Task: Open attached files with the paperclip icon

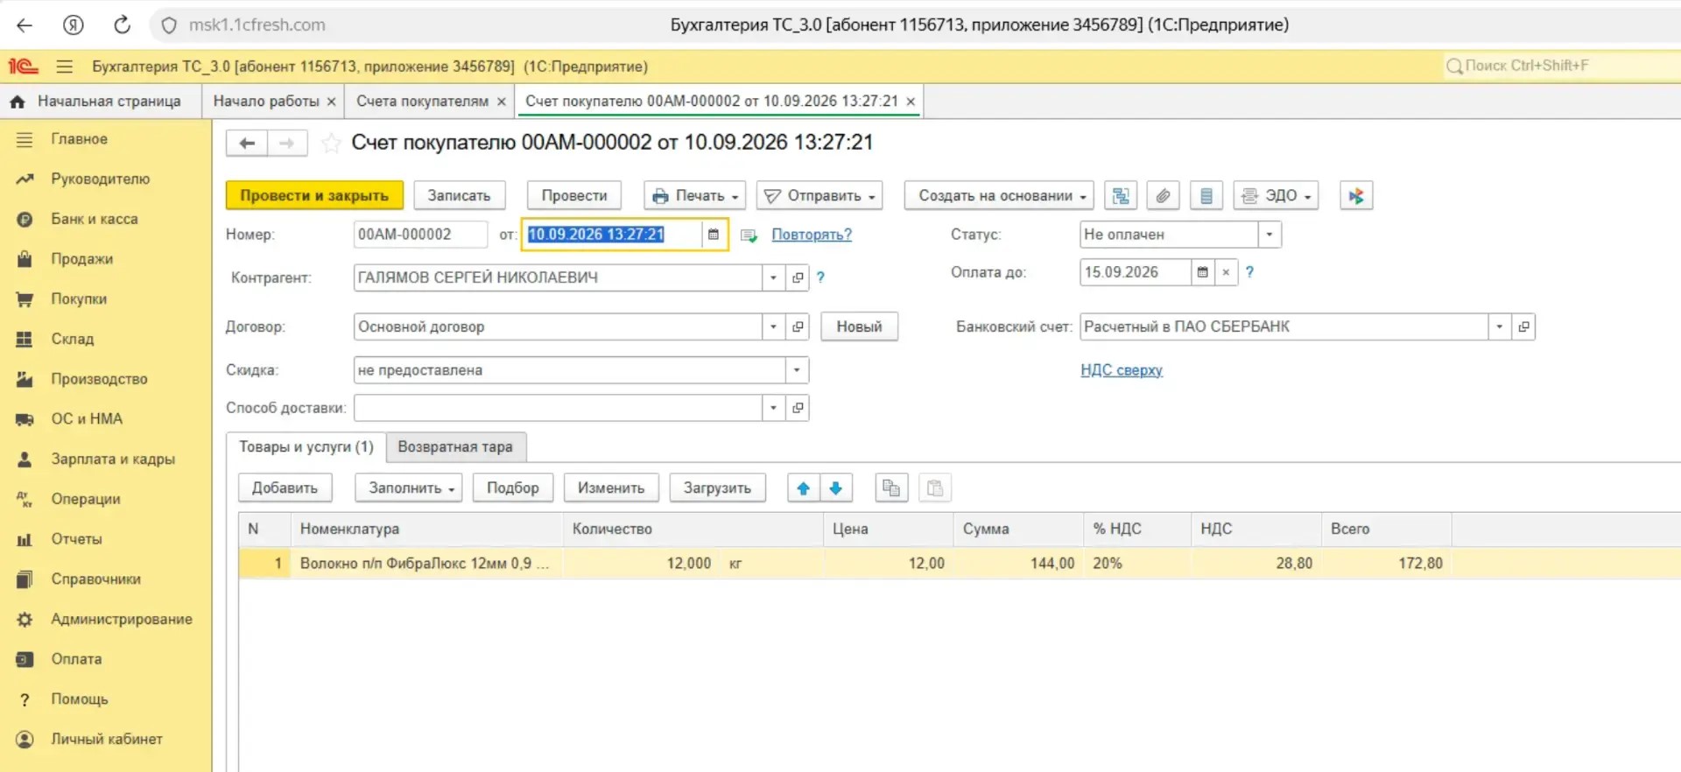Action: (x=1163, y=196)
